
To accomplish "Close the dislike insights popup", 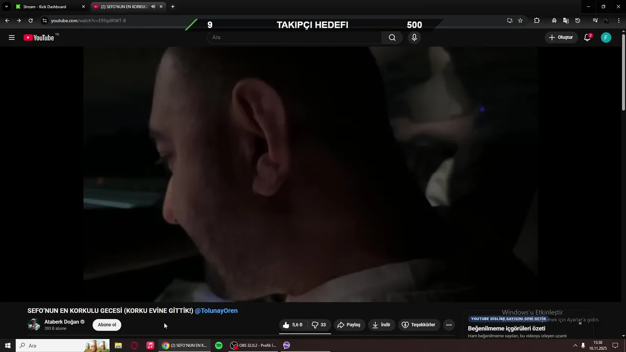I will (580, 323).
